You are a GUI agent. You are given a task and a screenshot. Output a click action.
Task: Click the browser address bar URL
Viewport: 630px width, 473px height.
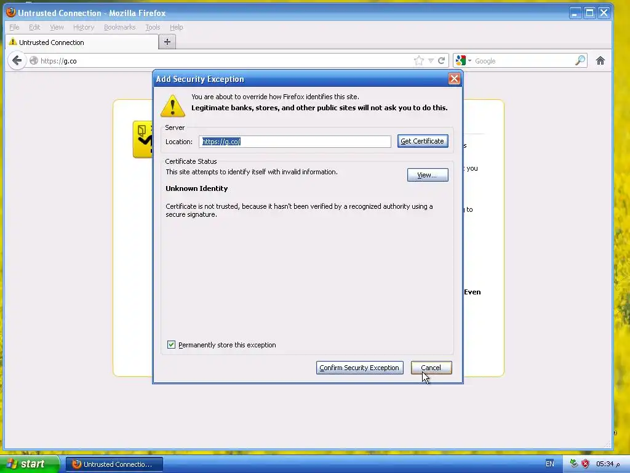225,61
